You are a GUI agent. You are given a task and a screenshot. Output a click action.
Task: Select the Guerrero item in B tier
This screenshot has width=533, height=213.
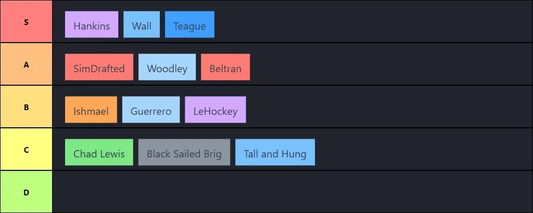151,110
